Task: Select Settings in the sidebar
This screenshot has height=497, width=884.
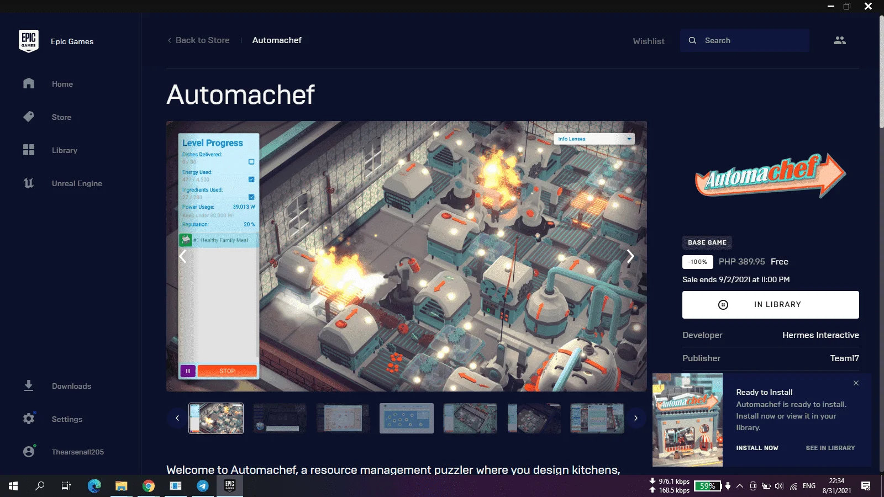Action: pyautogui.click(x=67, y=419)
